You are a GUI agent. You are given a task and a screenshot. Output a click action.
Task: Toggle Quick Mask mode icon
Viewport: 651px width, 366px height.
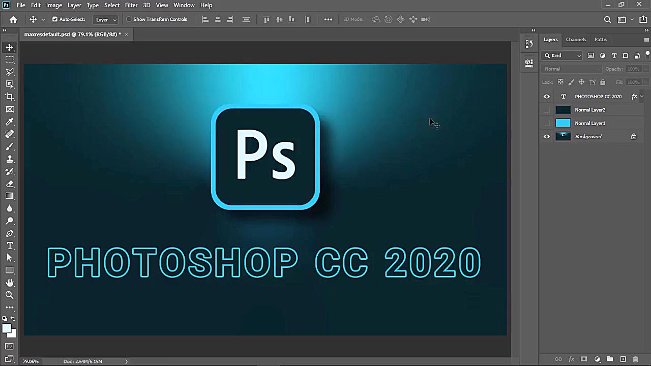[x=10, y=347]
